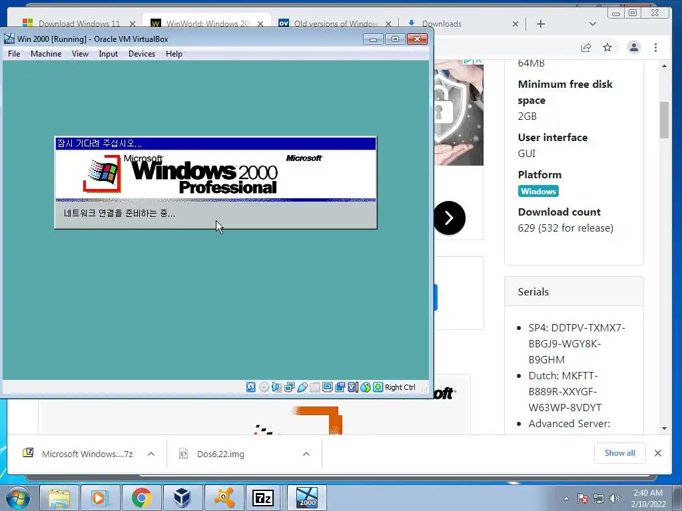Click the taskbar clock showing 2:40 AM

[x=648, y=498]
